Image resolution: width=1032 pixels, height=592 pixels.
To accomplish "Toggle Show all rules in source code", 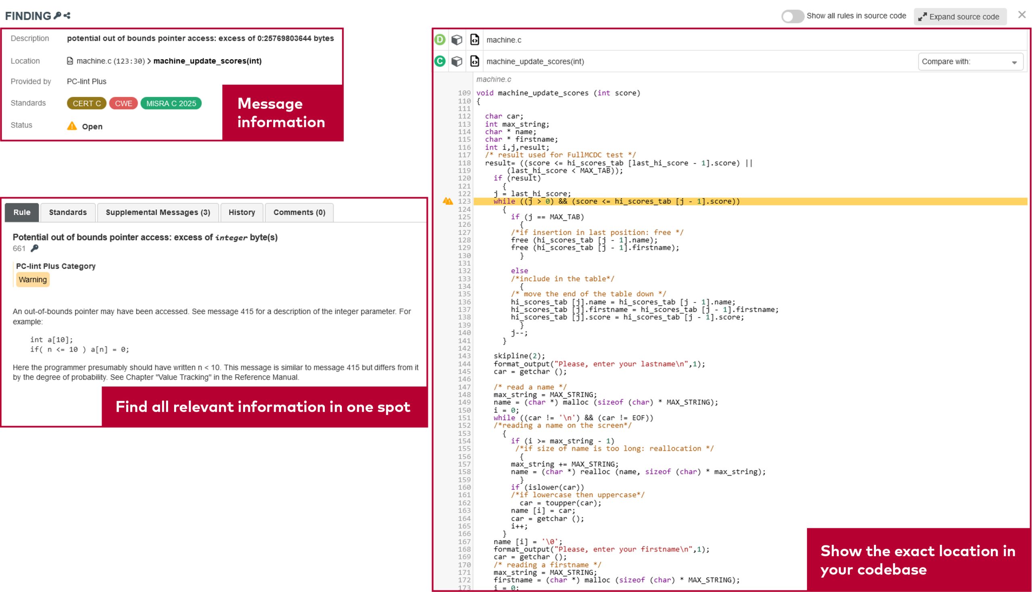I will [x=792, y=16].
